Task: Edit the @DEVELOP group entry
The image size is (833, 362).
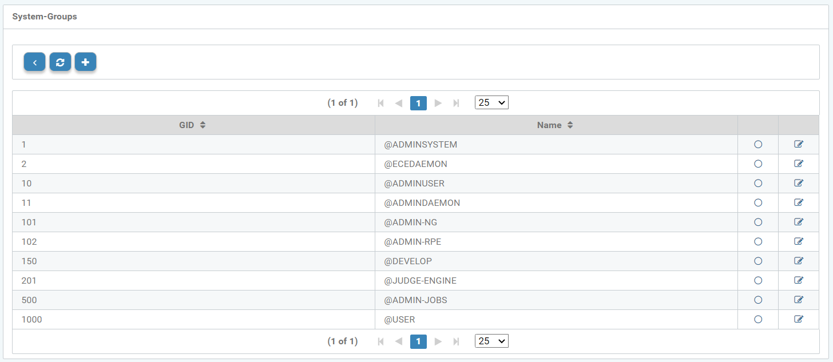Action: point(799,261)
